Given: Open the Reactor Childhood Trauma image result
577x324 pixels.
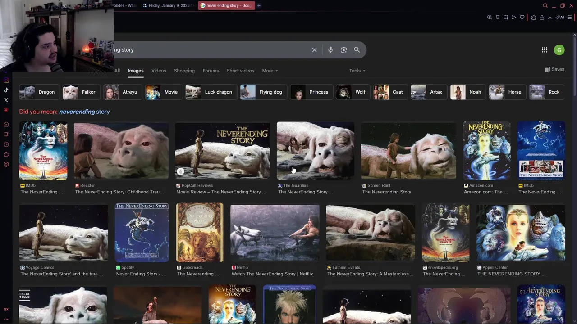Looking at the screenshot, I should pyautogui.click(x=121, y=151).
